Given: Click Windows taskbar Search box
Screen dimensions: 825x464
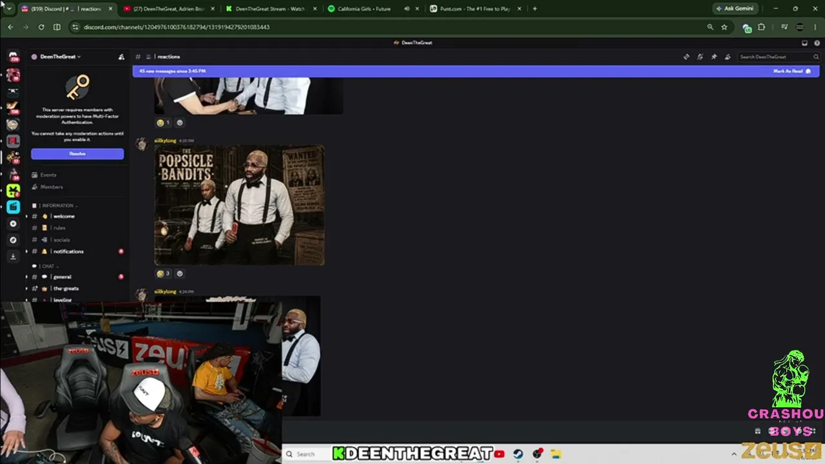Looking at the screenshot, I should [x=308, y=454].
